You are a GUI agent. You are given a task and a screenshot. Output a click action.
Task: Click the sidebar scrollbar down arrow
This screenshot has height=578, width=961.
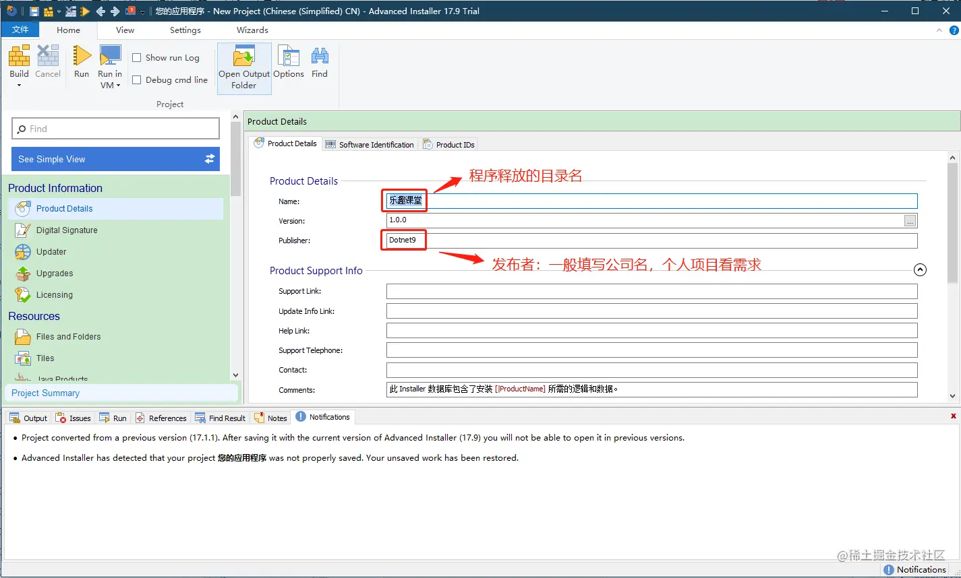point(235,375)
